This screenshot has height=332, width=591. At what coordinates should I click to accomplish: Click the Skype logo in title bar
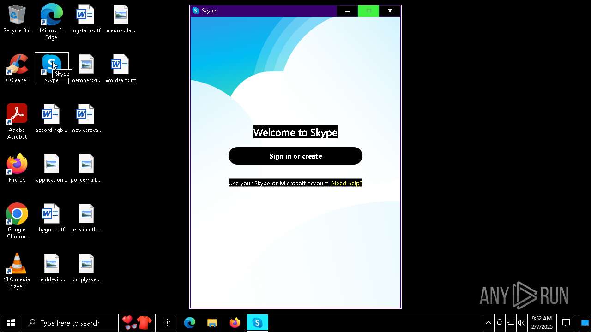click(x=196, y=11)
